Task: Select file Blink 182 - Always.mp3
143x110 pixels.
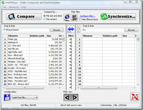Action: 18,84
